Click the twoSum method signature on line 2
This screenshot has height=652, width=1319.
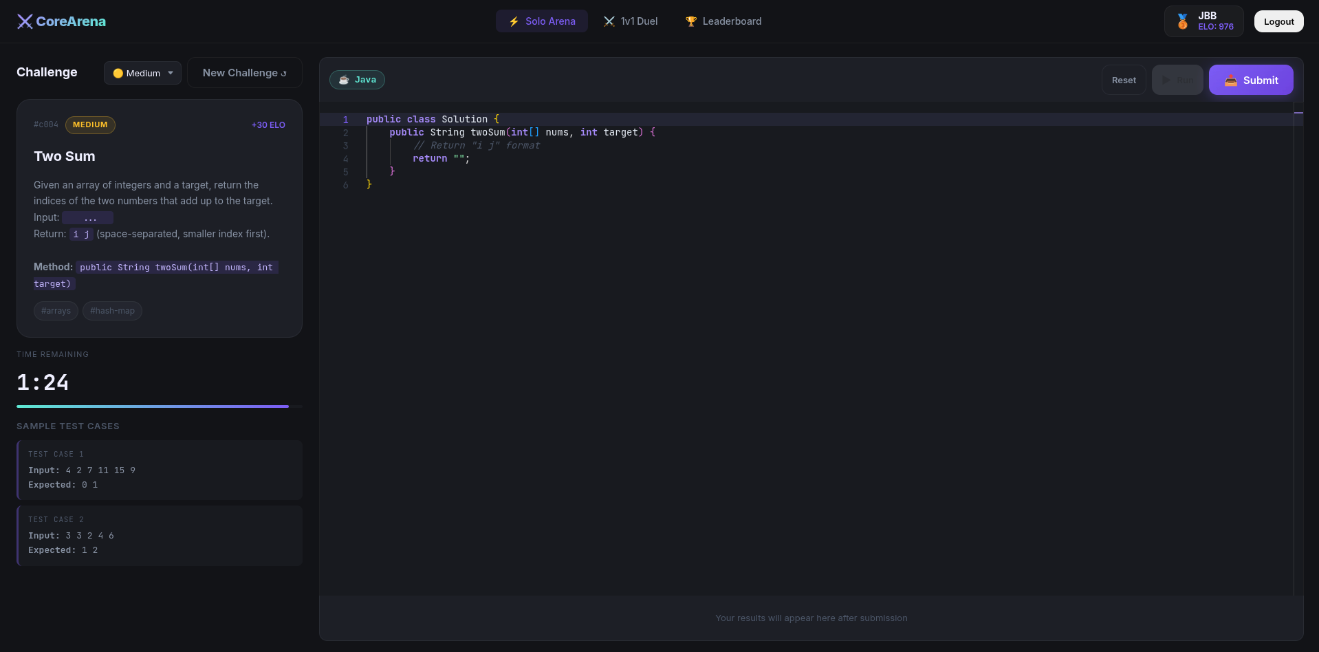(523, 133)
